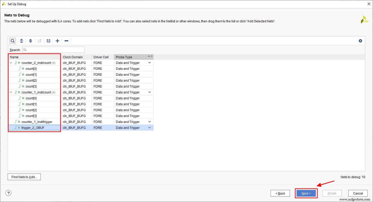Open Probe Type dropdown for counter_1_inst/trigger
Screen dimensions: 373x202
coord(150,122)
